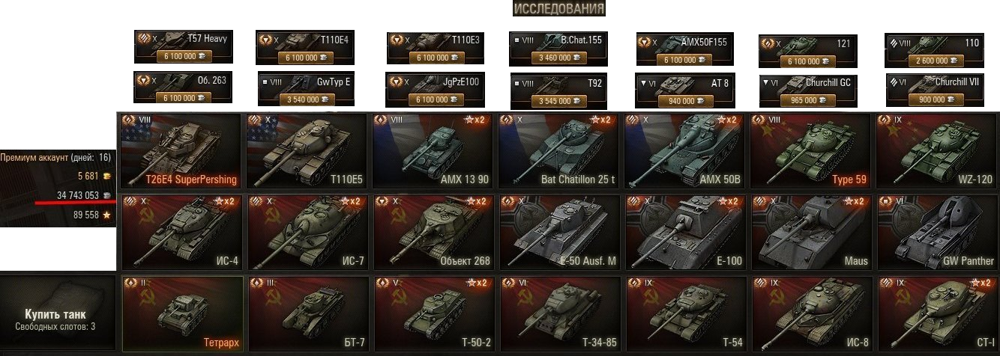
Task: Click the GW Panther SPG class icon
Action: click(x=887, y=200)
